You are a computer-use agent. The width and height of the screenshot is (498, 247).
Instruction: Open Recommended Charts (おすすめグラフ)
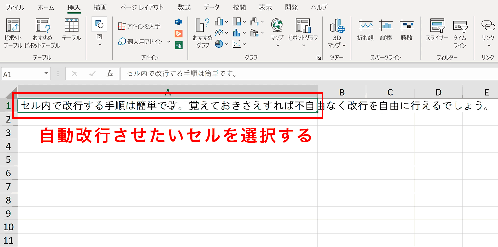(203, 33)
